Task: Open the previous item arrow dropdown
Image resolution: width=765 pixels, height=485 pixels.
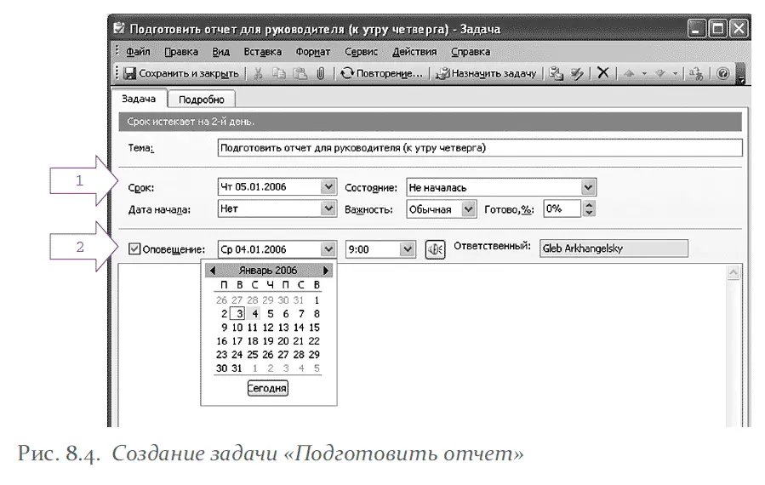Action: coord(644,74)
